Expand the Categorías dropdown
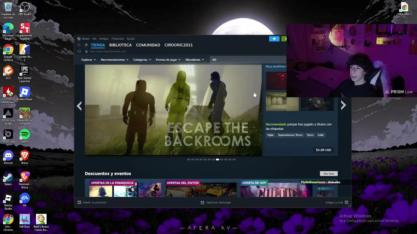The image size is (417, 234). pos(142,60)
